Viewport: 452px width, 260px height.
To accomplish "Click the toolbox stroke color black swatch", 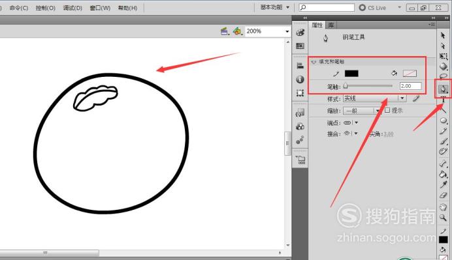I will tap(444, 240).
